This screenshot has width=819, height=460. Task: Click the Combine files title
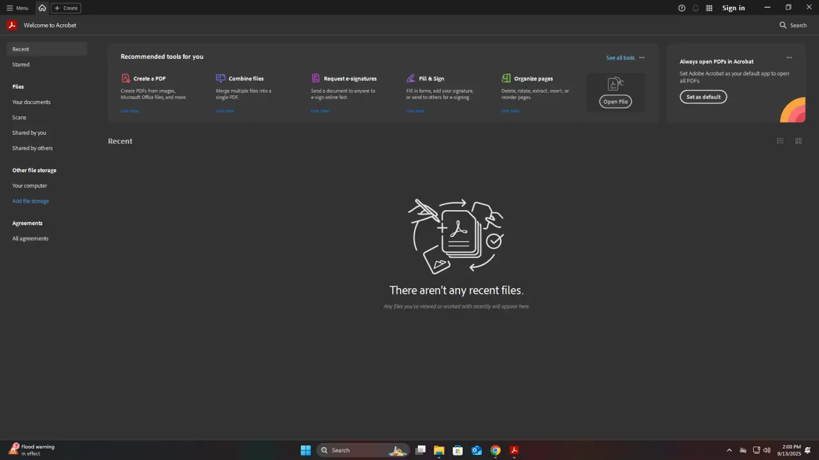point(246,79)
